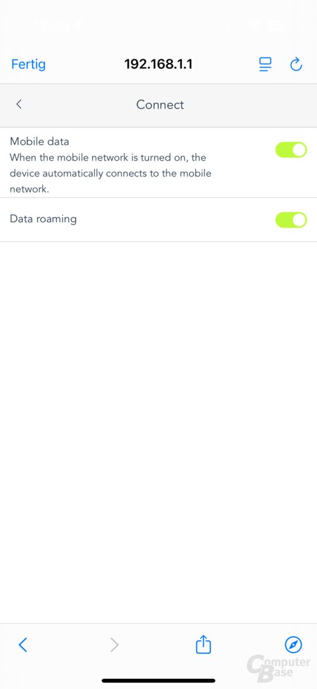Click the empty white page area
Screen dimensions: 317x689
[x=158, y=431]
